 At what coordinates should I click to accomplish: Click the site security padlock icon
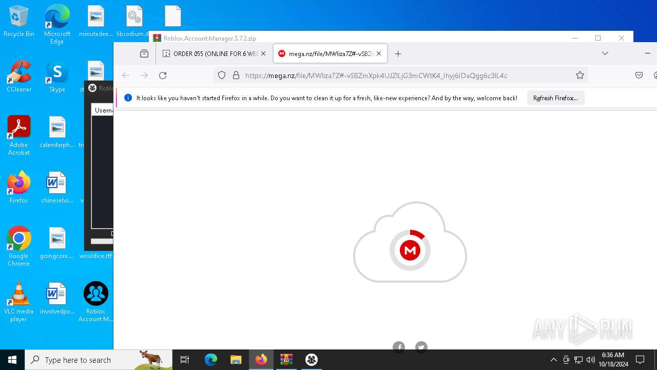[x=236, y=76]
